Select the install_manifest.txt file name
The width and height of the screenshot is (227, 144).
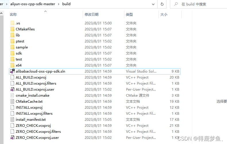pos(31,120)
